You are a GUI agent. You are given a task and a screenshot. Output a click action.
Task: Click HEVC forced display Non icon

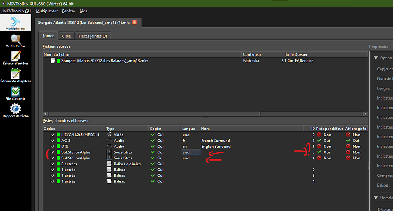click(x=348, y=135)
